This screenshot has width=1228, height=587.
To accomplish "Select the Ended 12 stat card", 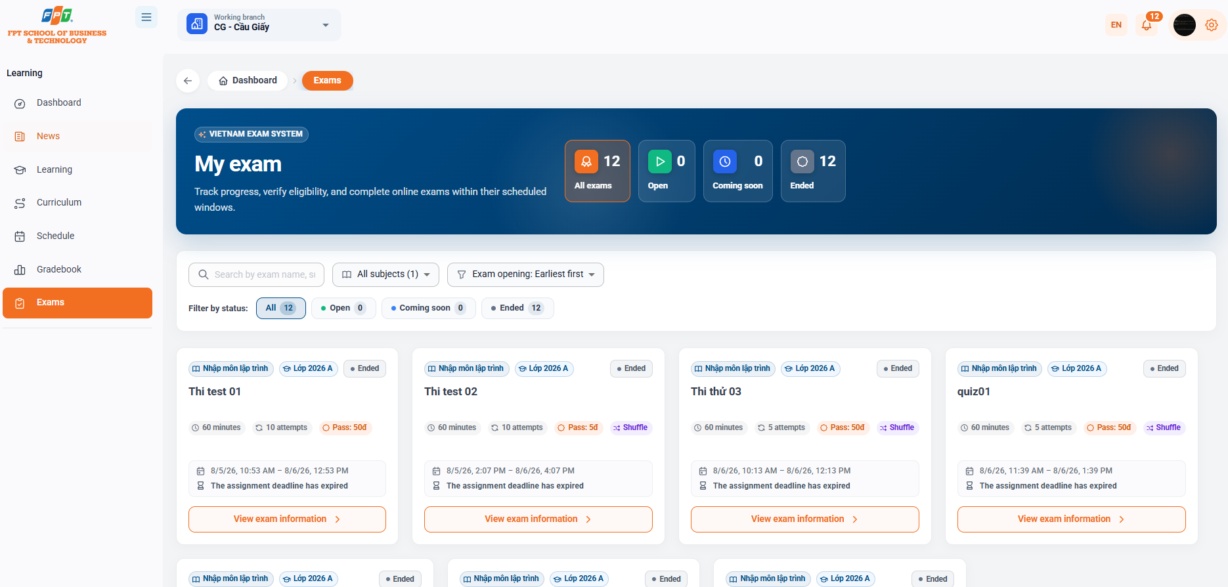I will (x=813, y=171).
